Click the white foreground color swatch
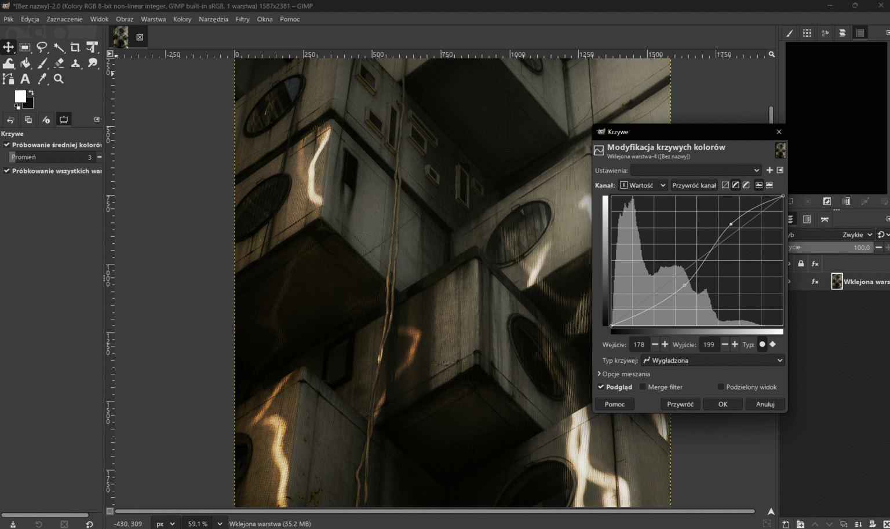890x529 pixels. click(x=20, y=96)
